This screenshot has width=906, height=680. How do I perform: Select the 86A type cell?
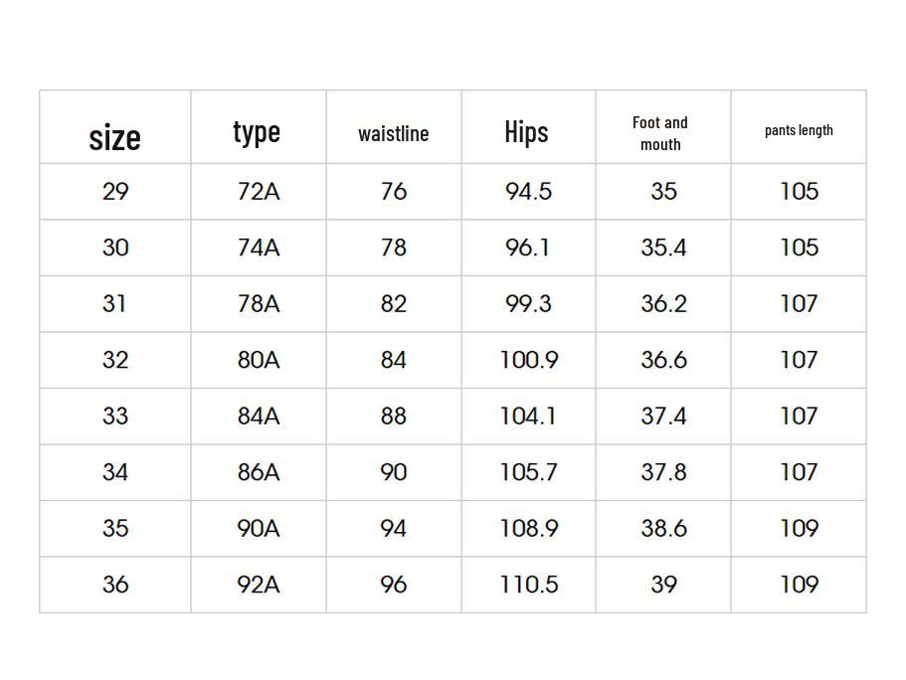pos(259,472)
